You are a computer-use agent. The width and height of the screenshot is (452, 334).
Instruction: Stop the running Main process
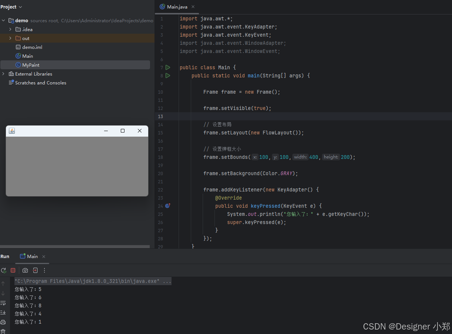click(13, 270)
